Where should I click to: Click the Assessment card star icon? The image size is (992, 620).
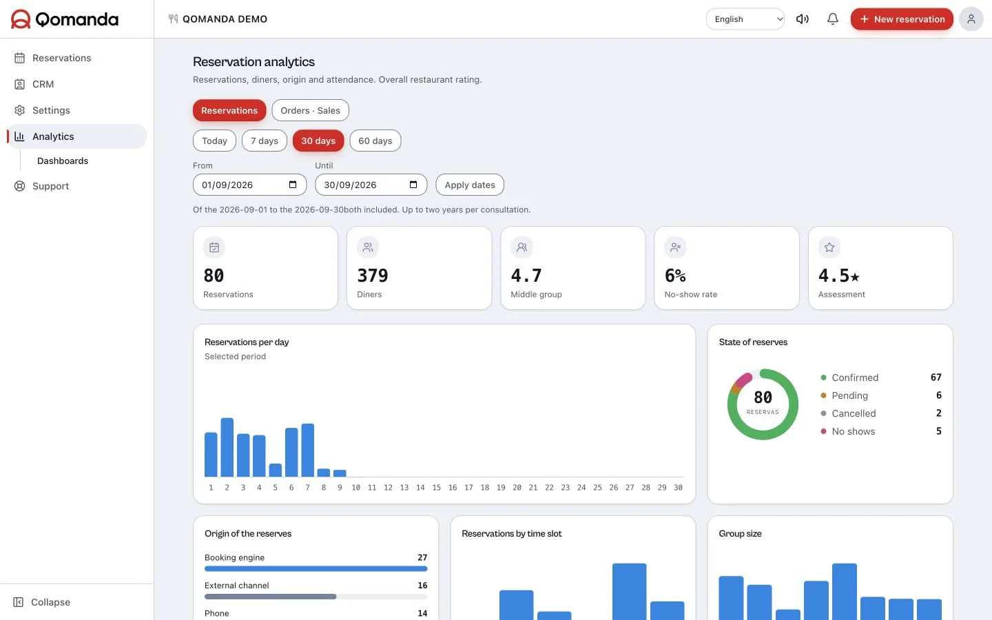pos(829,247)
